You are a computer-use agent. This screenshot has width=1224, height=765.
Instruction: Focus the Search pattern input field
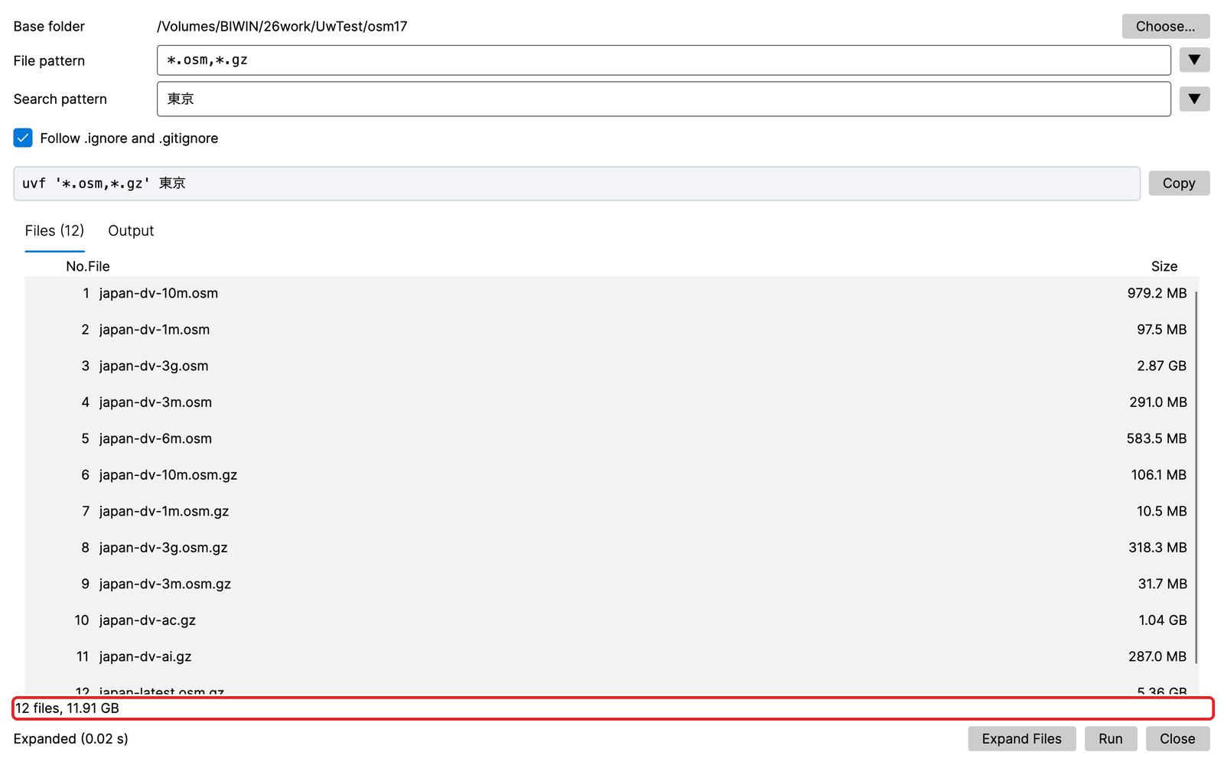point(663,99)
